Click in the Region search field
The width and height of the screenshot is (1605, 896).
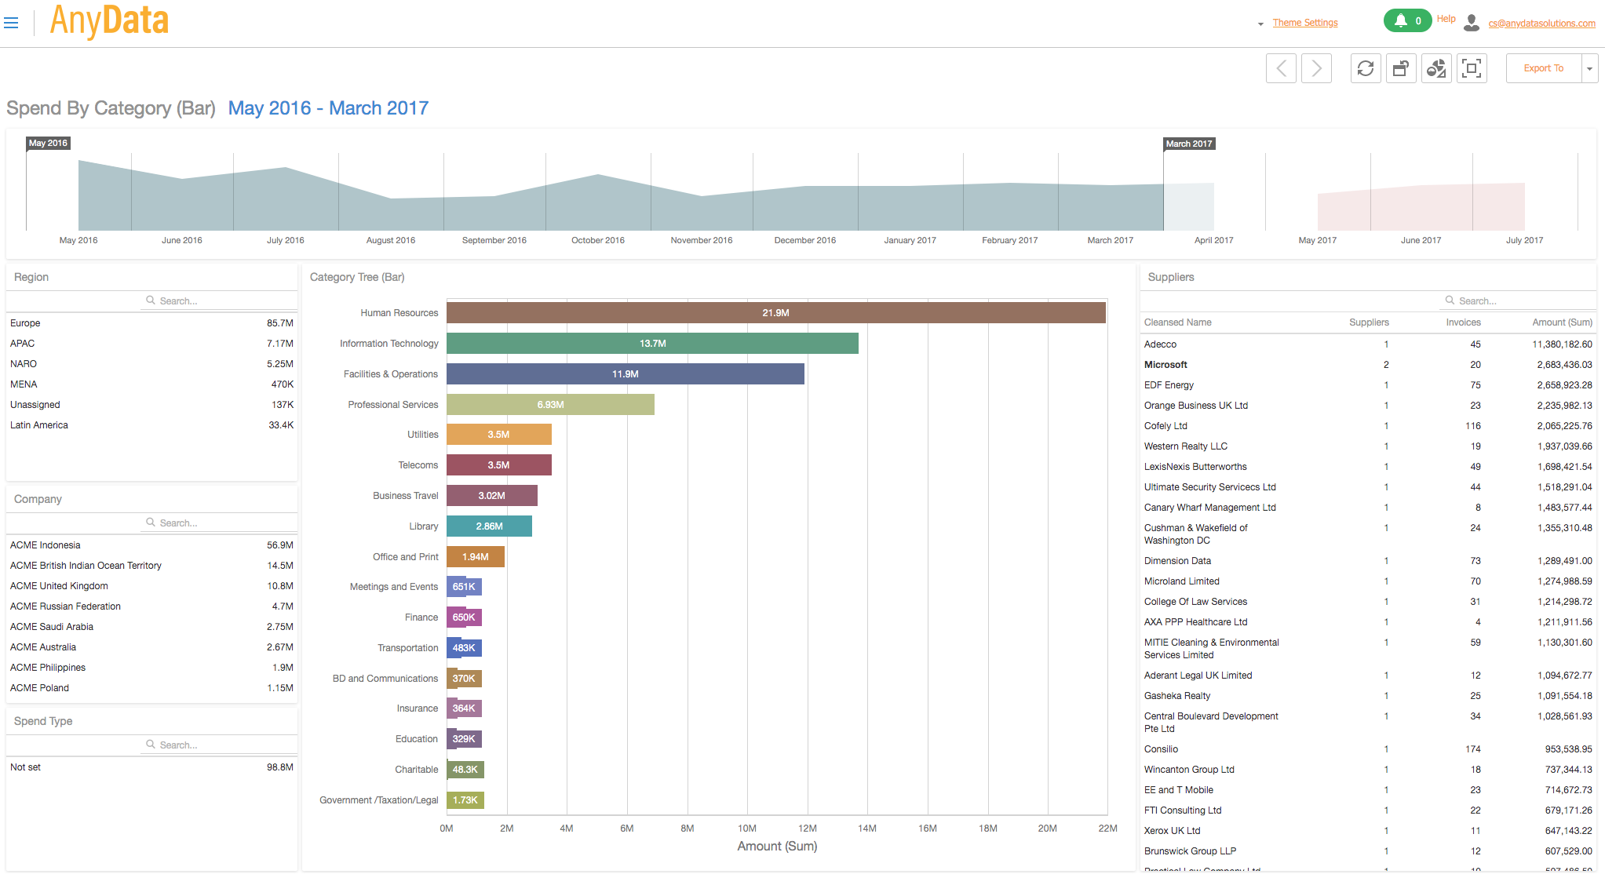tap(219, 300)
